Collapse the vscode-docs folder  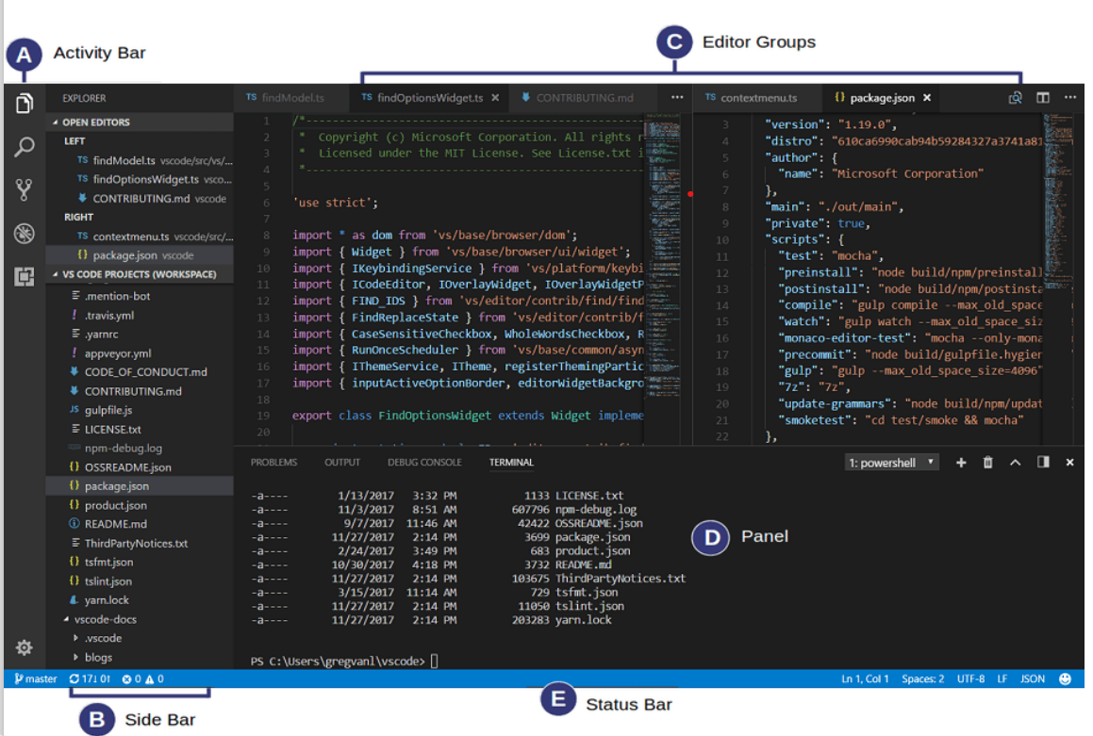(140, 619)
